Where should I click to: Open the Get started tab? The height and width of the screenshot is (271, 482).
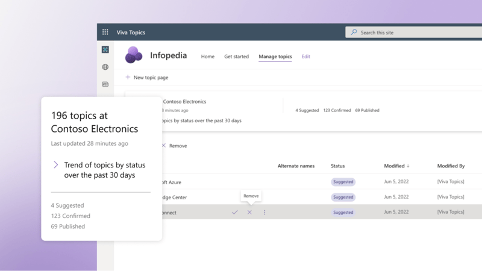[236, 57]
